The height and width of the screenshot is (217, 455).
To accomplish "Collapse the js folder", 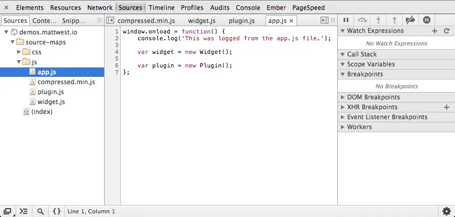I will [19, 62].
